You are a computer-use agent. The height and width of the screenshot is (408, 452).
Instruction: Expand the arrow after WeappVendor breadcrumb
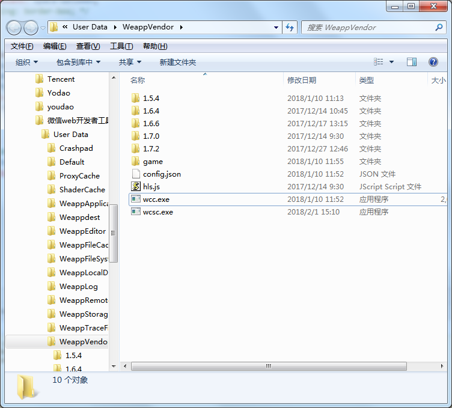182,28
